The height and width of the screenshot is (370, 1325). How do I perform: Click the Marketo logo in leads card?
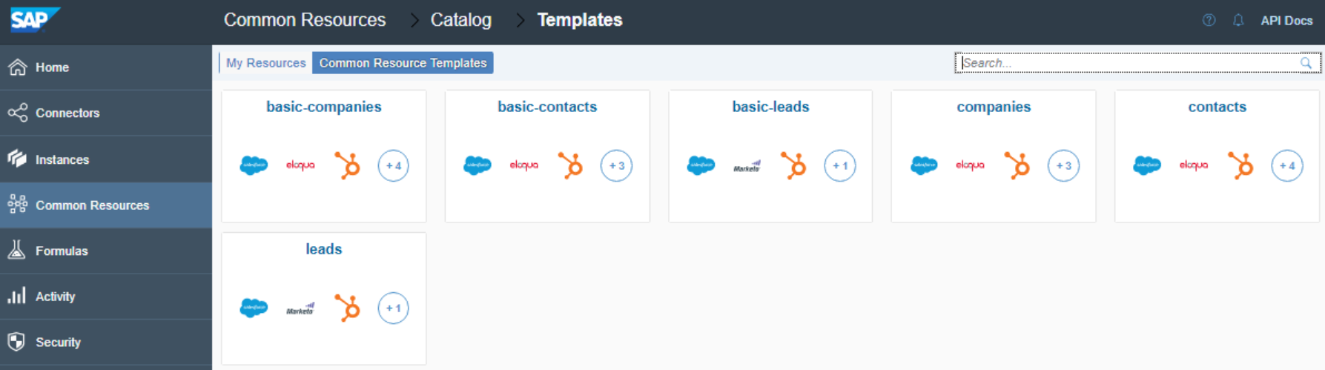click(x=300, y=308)
